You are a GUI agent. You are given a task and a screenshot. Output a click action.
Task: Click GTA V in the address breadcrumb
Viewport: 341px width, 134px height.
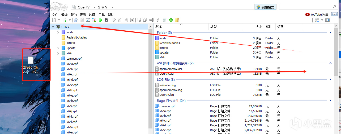(x=103, y=7)
